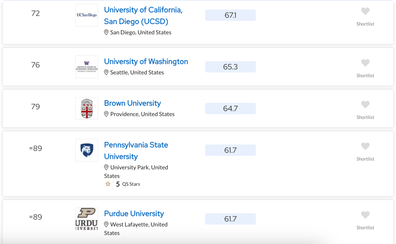Open the Purdue University link

click(134, 214)
